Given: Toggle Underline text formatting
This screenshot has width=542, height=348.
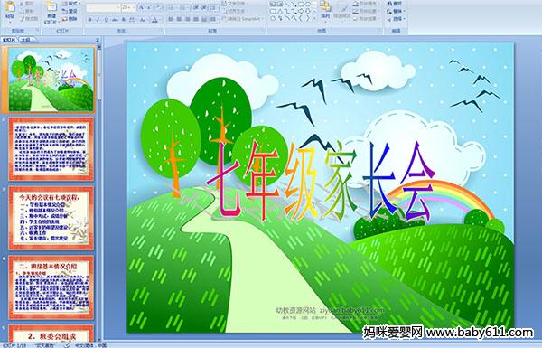Looking at the screenshot, I should [x=106, y=20].
